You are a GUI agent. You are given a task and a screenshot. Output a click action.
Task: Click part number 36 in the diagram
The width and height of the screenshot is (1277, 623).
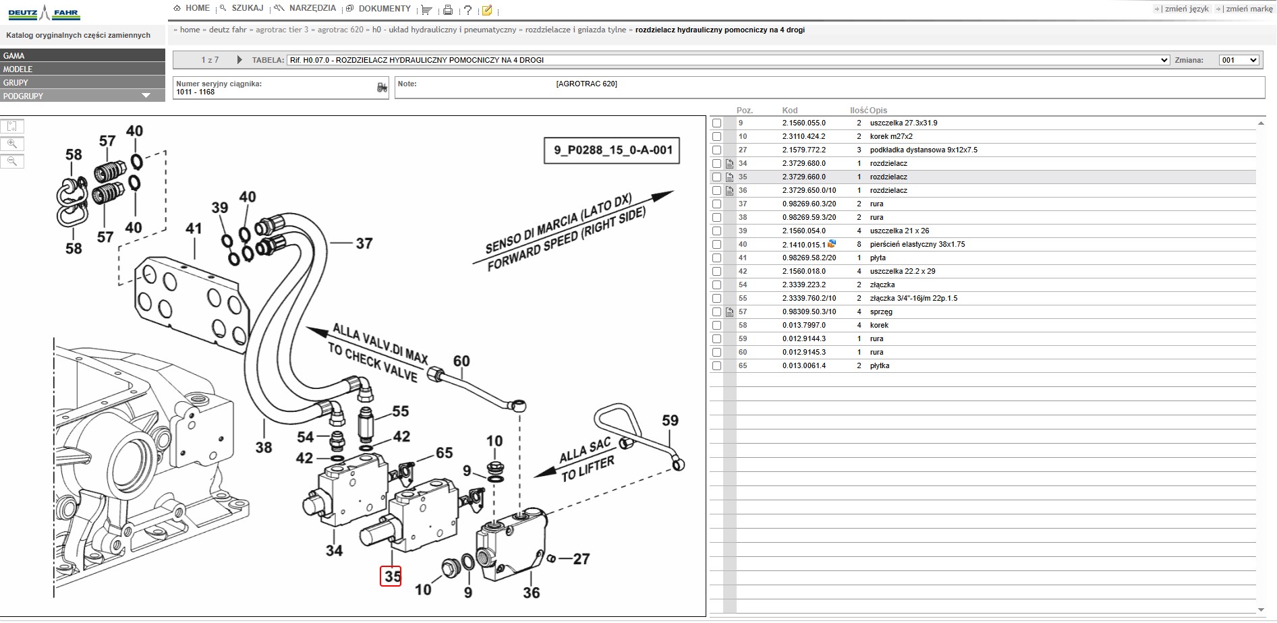click(x=532, y=593)
